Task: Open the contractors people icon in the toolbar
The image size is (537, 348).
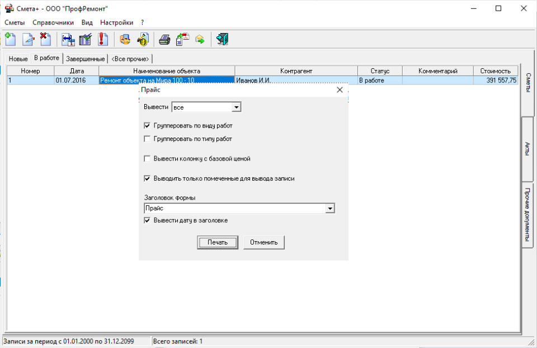Action: pyautogui.click(x=125, y=39)
